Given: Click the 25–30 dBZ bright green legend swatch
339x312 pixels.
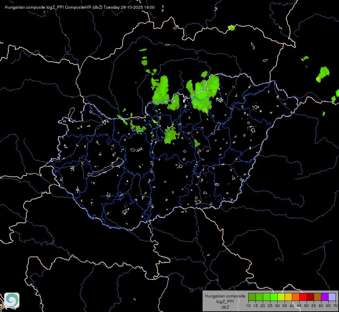Looking at the screenshot, I should tap(274, 297).
